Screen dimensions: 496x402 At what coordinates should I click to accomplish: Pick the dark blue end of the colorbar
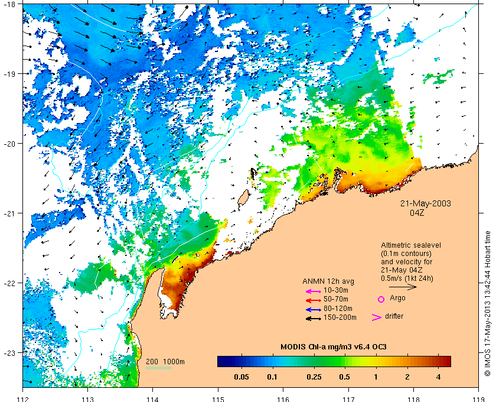223,361
